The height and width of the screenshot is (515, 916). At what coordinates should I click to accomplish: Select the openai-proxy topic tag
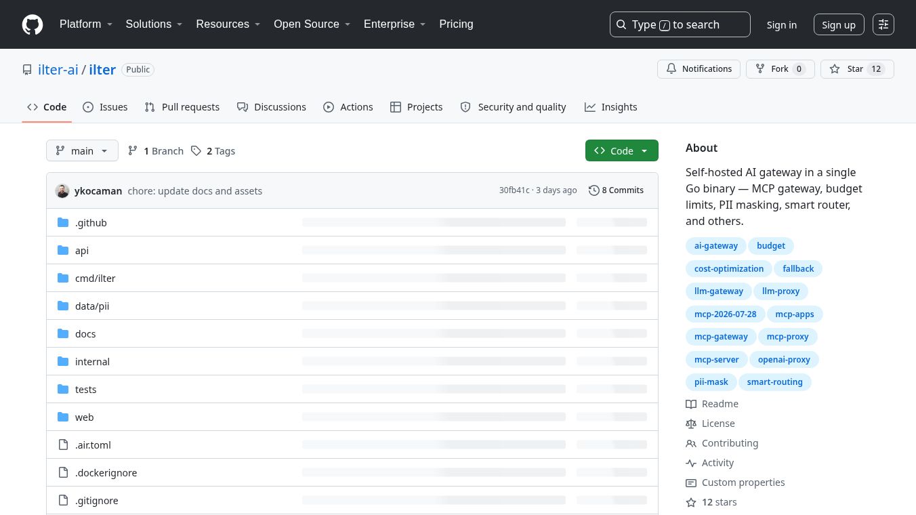pos(784,359)
